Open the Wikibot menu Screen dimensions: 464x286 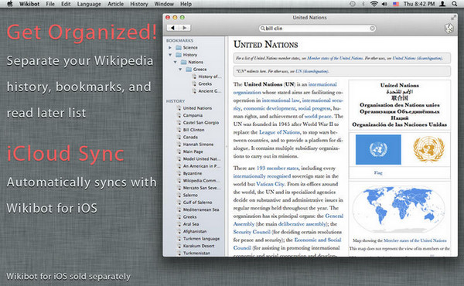tap(29, 4)
